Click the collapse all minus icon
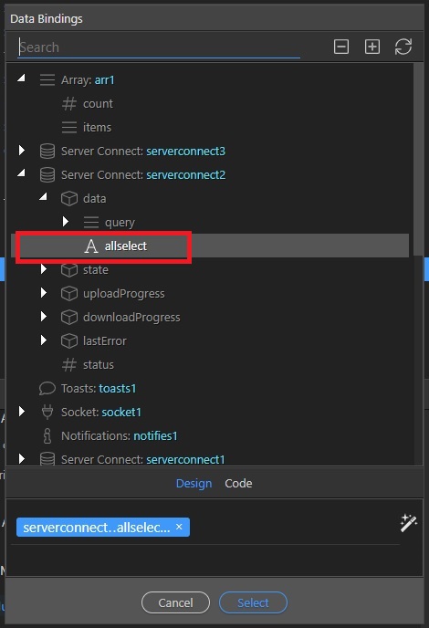Image resolution: width=429 pixels, height=628 pixels. point(340,47)
